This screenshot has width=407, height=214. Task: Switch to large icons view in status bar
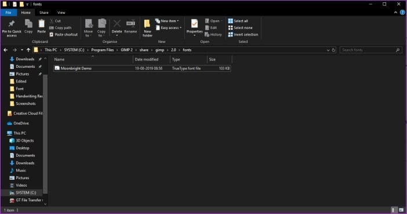pyautogui.click(x=401, y=210)
